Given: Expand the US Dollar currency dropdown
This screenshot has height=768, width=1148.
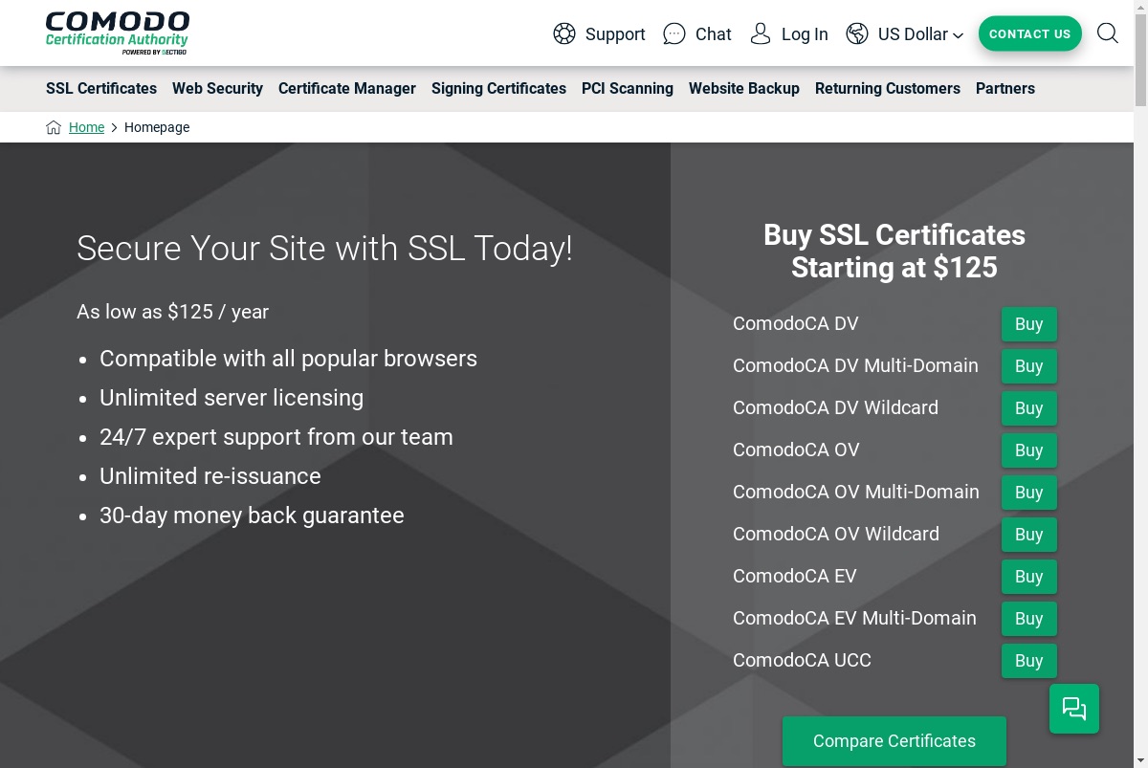Looking at the screenshot, I should click(920, 34).
